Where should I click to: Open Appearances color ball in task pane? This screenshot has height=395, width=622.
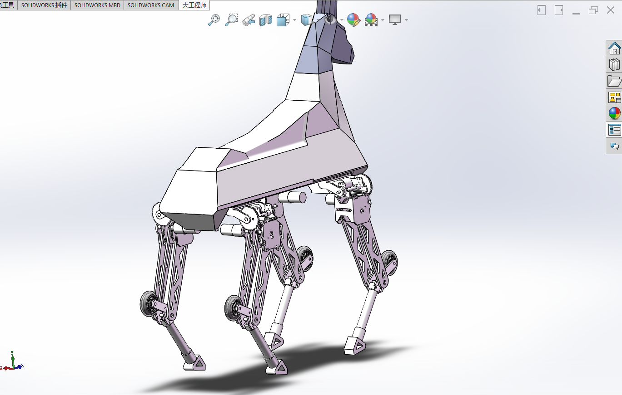coord(614,113)
